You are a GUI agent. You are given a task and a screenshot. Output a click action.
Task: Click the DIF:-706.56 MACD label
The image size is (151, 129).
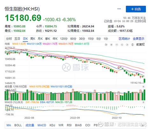[x=32, y=102]
